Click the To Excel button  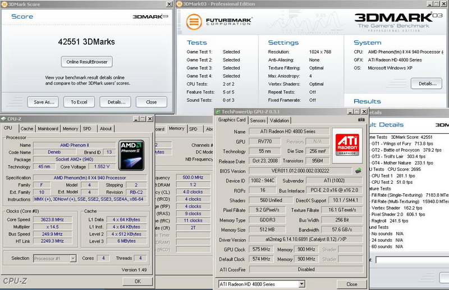tap(79, 102)
